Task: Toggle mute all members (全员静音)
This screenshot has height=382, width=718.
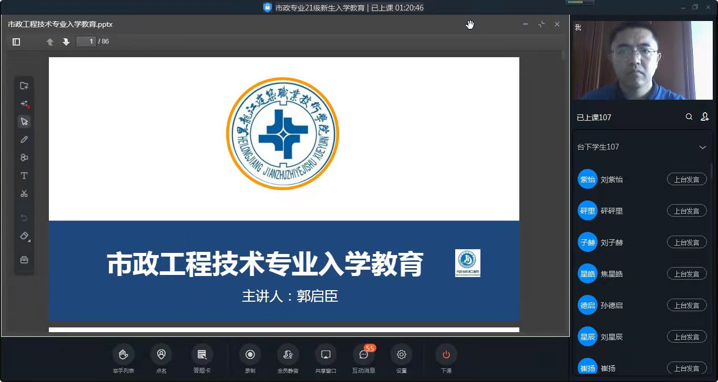Action: coord(288,359)
